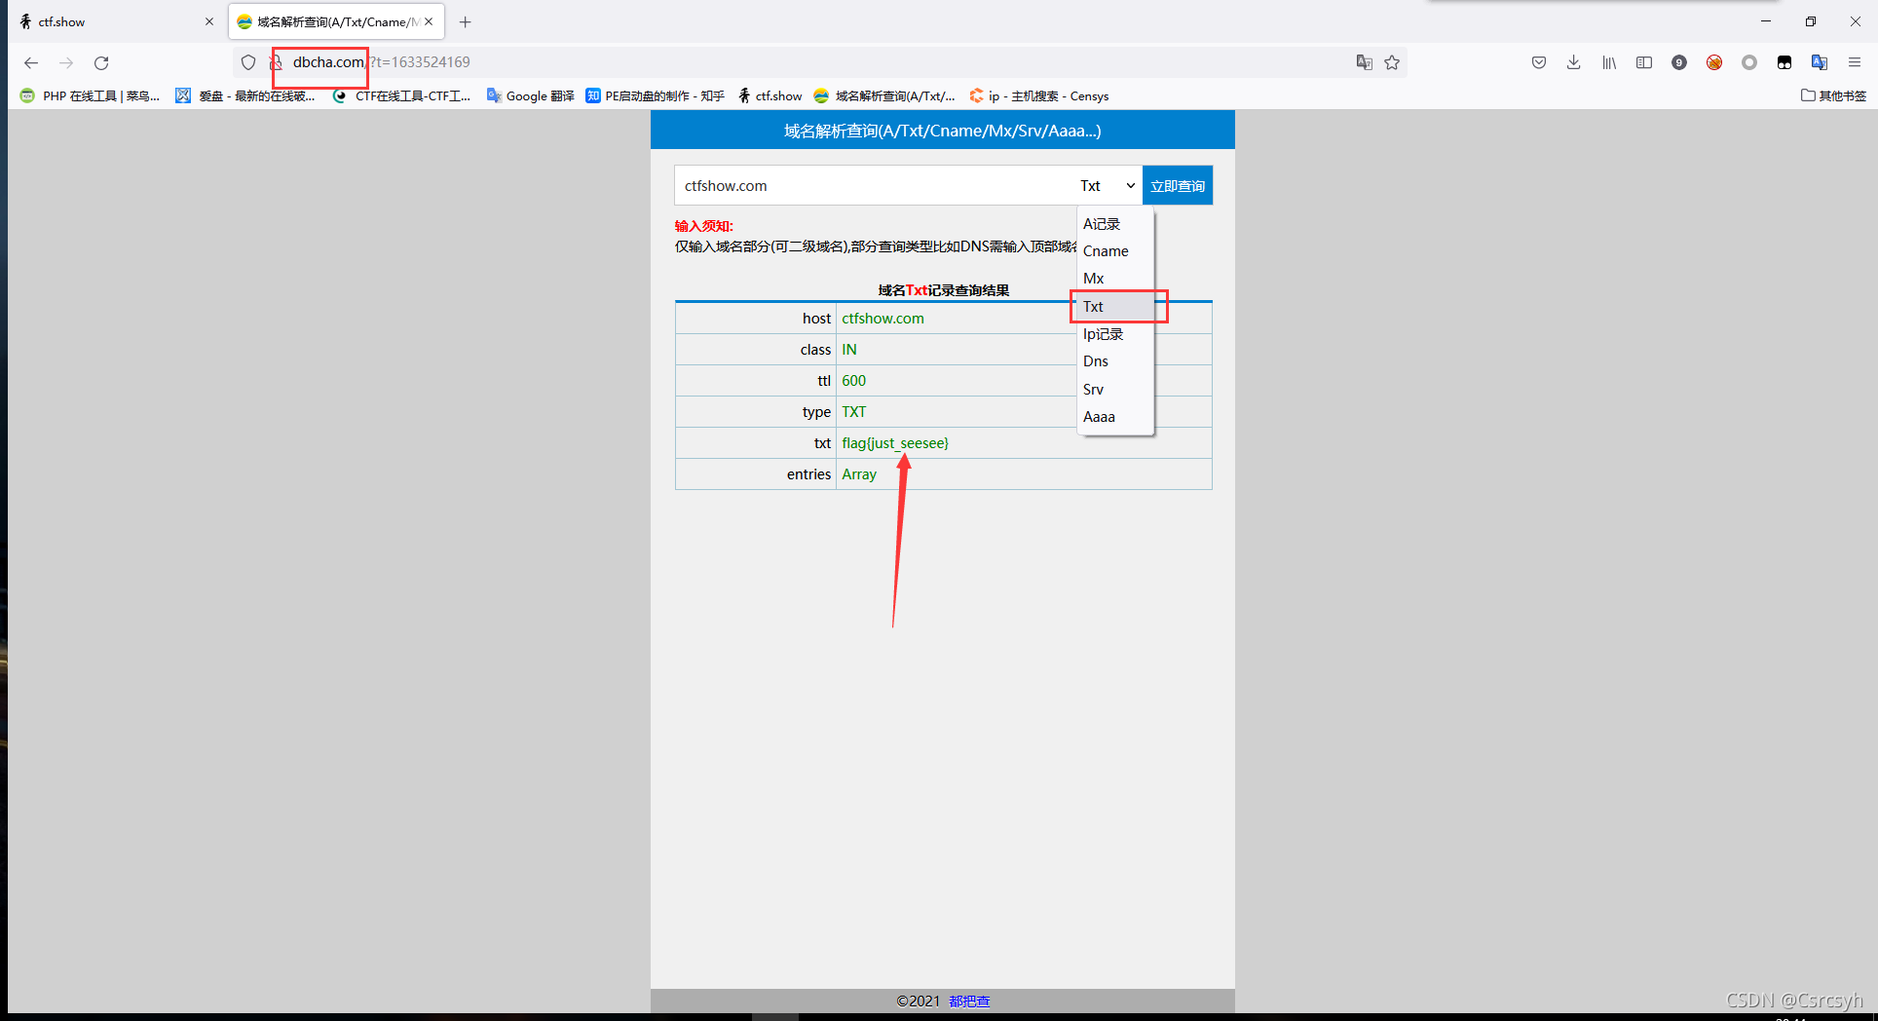Open ctf.show bookmark in bookmarks bar
The image size is (1878, 1021).
(770, 95)
